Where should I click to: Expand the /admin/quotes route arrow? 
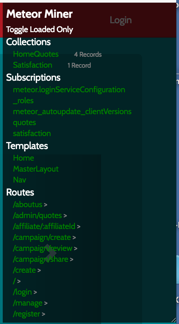[65, 216]
